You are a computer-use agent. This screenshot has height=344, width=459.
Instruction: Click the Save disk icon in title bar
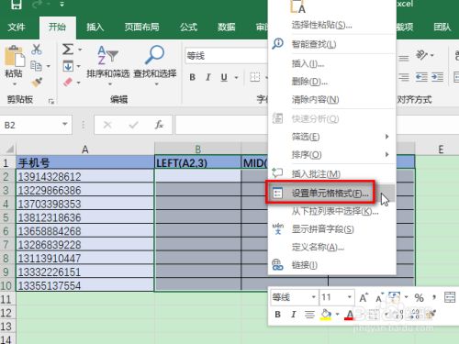(17, 4)
